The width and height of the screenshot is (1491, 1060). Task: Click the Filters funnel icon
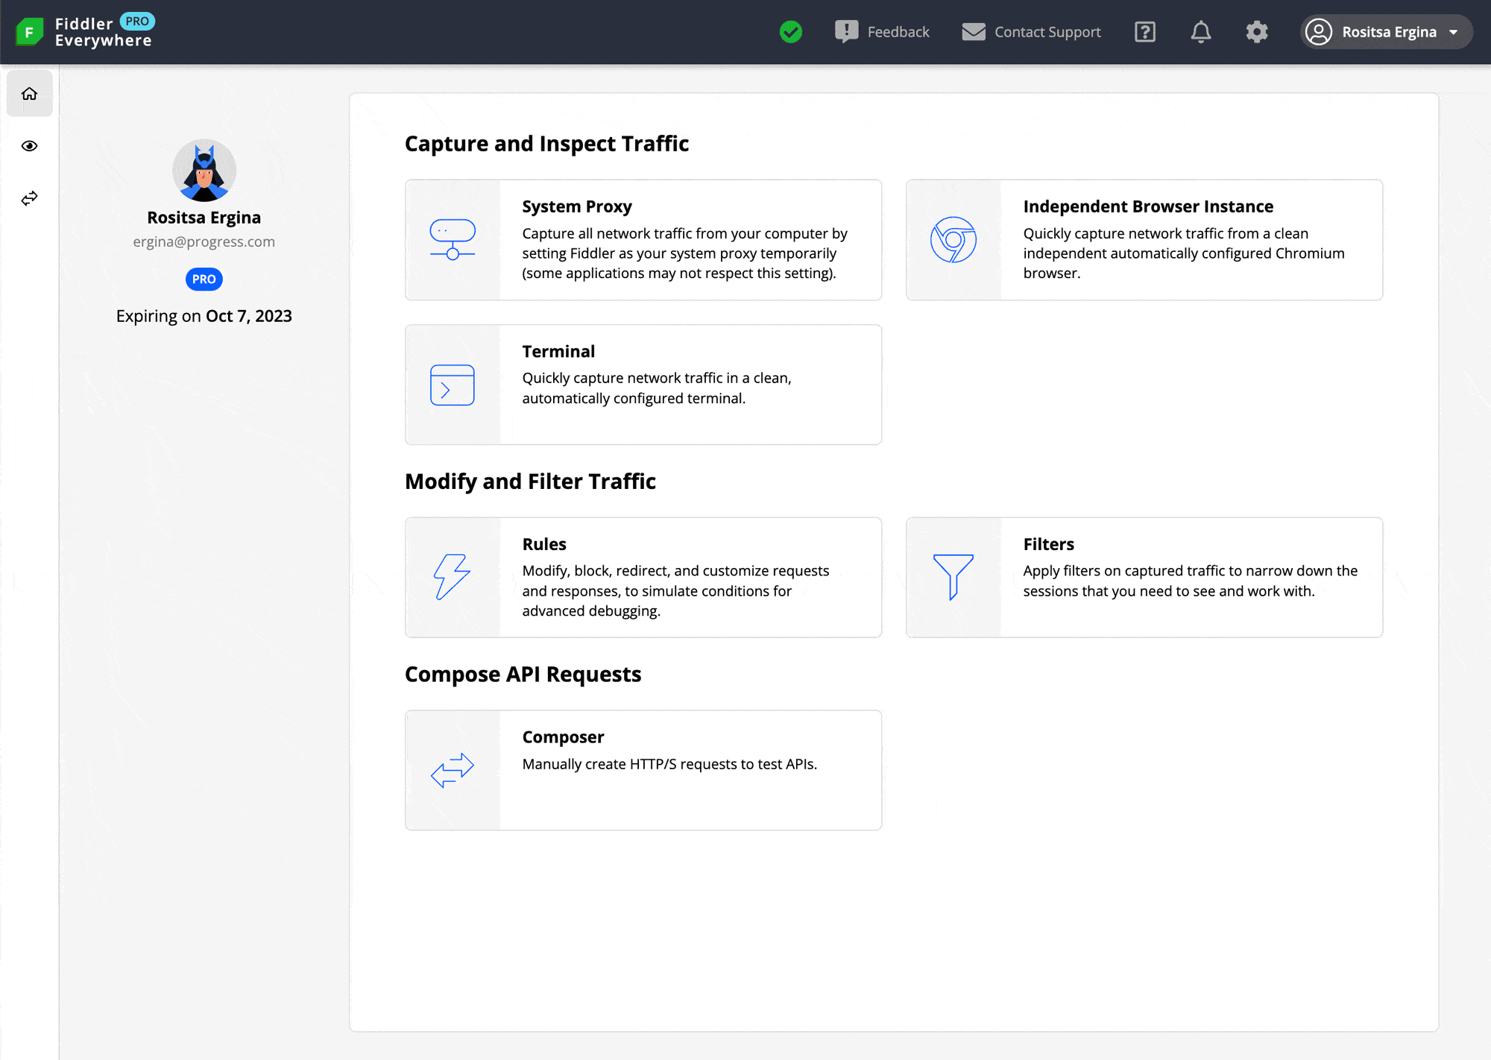[x=953, y=577]
